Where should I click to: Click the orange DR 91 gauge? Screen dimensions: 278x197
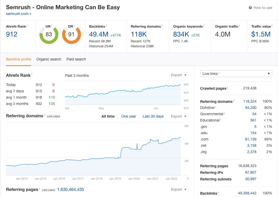(x=71, y=34)
